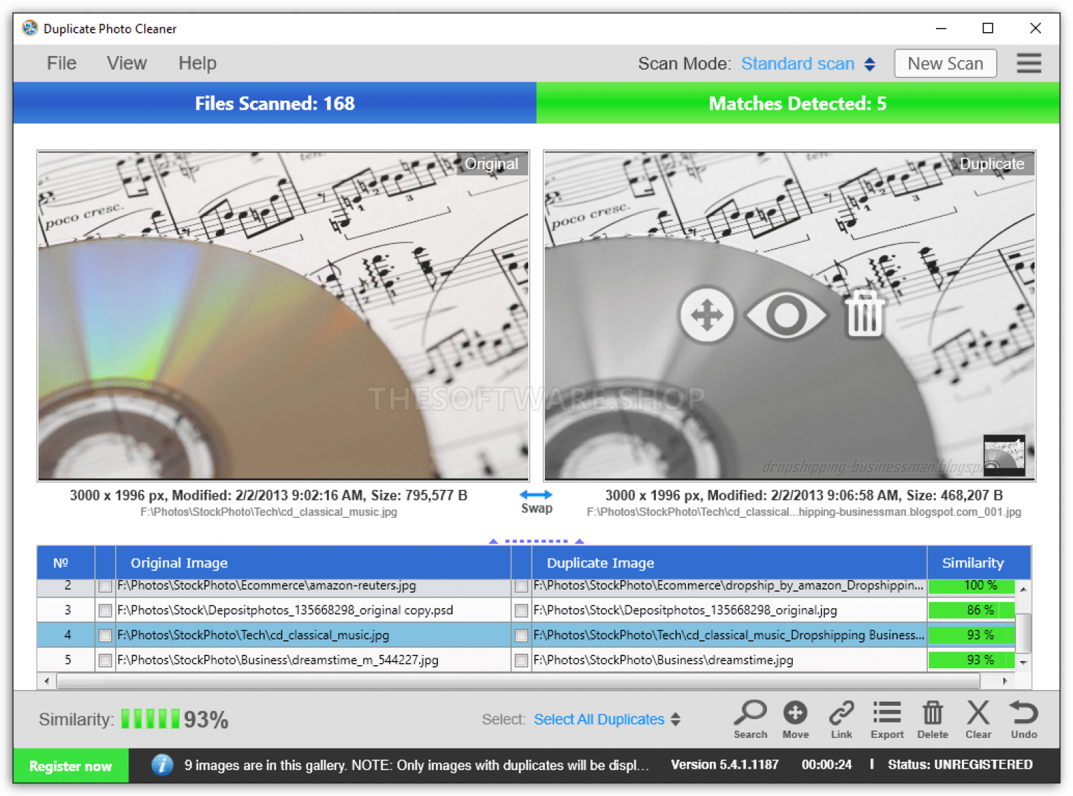The height and width of the screenshot is (796, 1073).
Task: Open the File menu
Action: [61, 63]
